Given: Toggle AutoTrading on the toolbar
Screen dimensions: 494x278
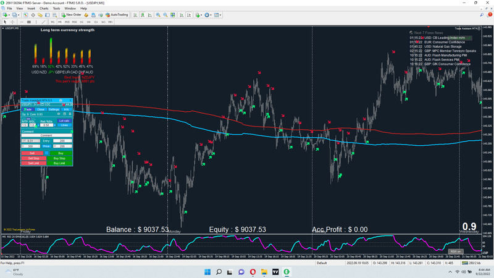Looking at the screenshot, I should point(117,15).
